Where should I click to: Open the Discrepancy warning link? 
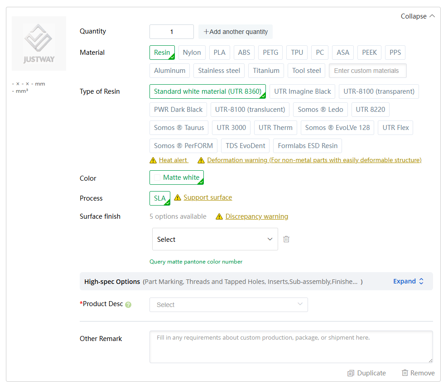[256, 216]
